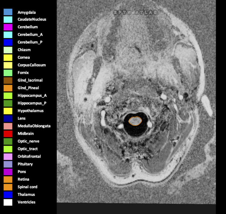226x214 pixels.
Task: Click the Optic_tract color swatch
Action: coord(8,149)
